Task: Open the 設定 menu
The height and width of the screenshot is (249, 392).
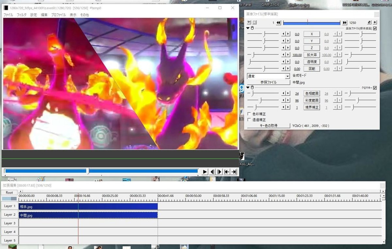Action: click(34, 15)
